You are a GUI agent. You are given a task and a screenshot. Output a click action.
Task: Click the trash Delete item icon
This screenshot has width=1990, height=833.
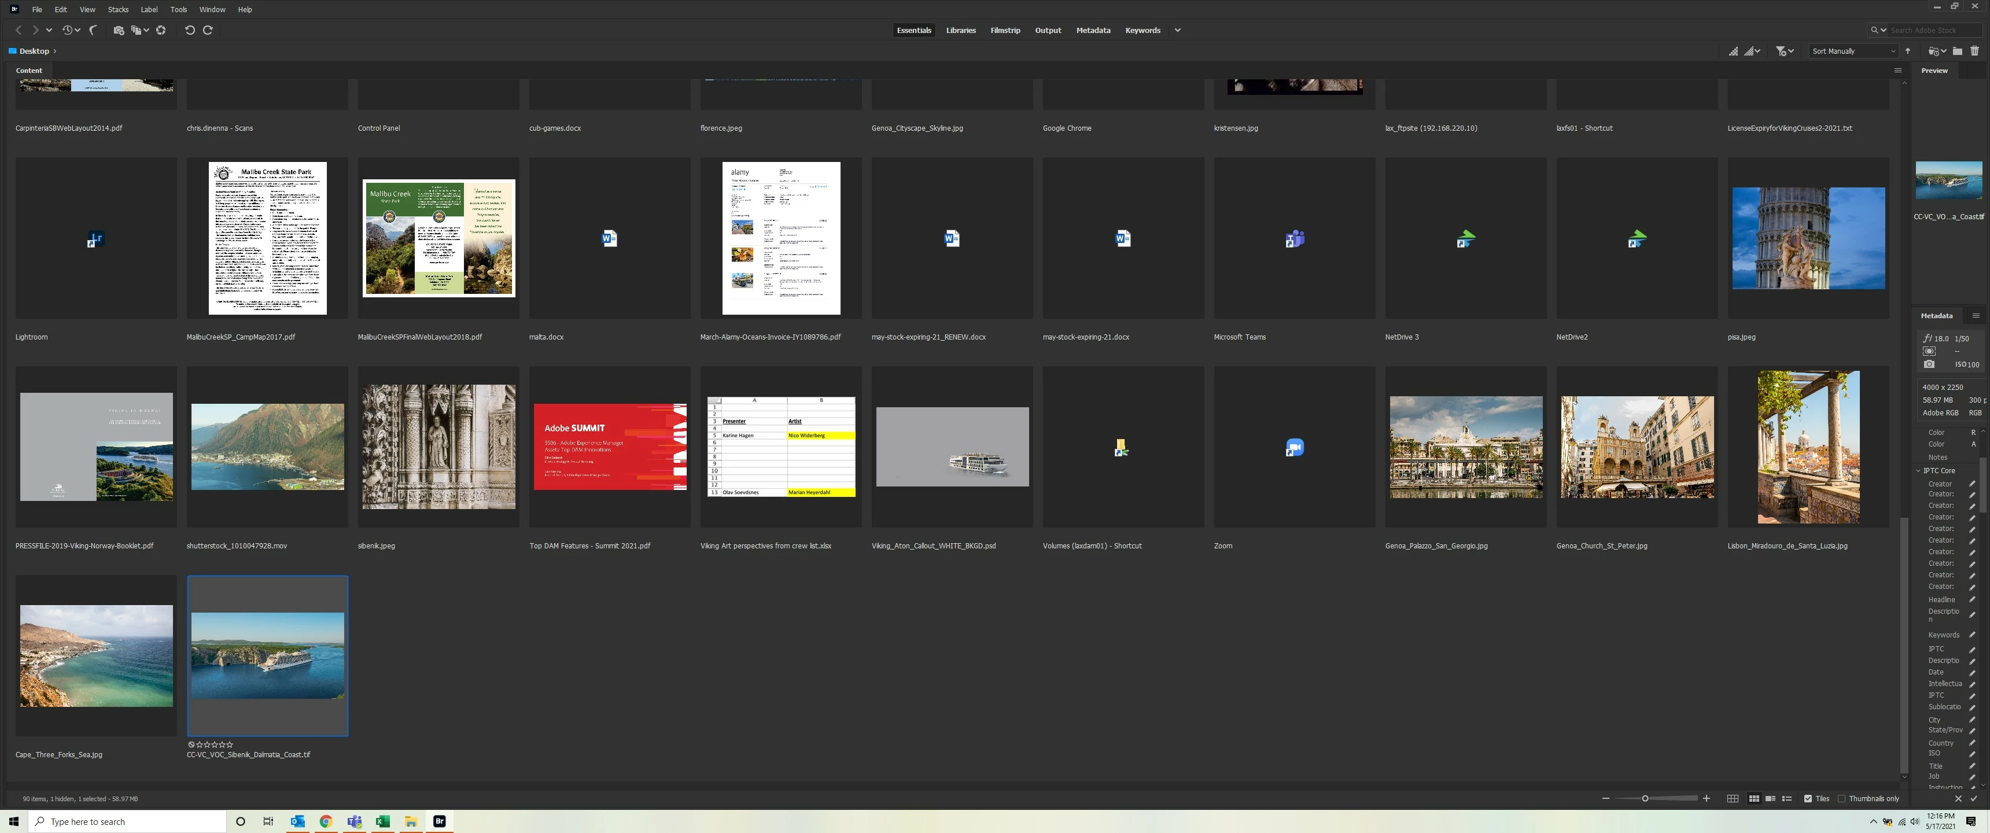1974,51
